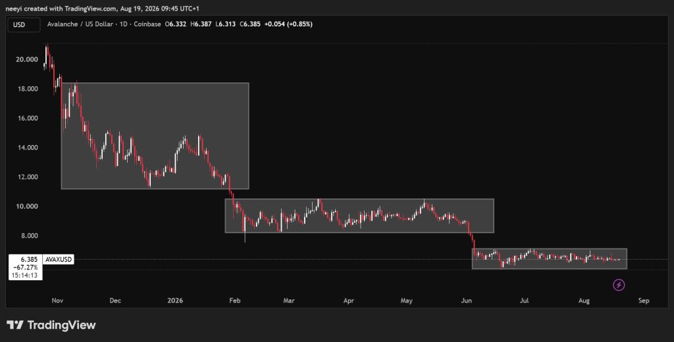Click the Coinbase exchange name in header

coord(147,24)
